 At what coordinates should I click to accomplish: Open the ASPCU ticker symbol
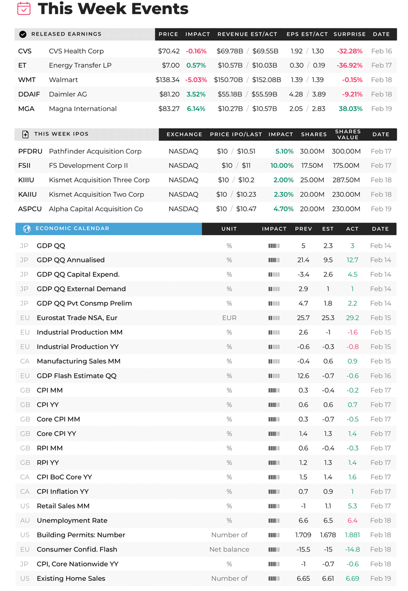tap(30, 209)
